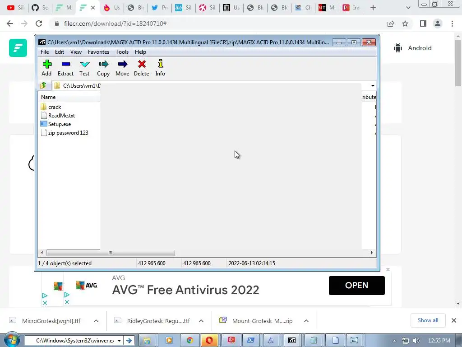Click the share page icon in address bar
The width and height of the screenshot is (462, 347).
(x=391, y=23)
